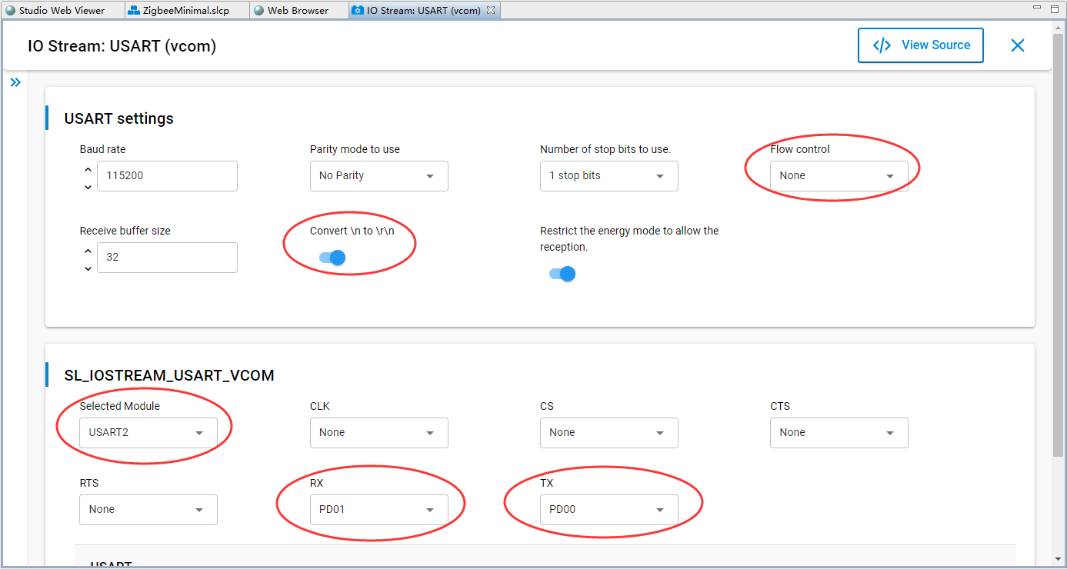Toggle Convert \n to \r\n switch
The height and width of the screenshot is (569, 1067).
332,258
